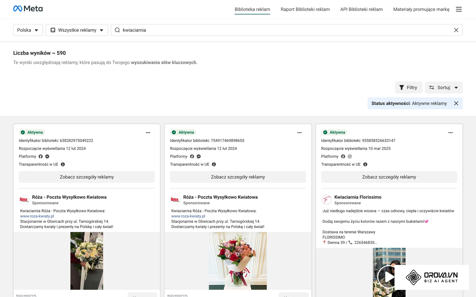Viewport: 476px width, 297px height.
Task: Click the Kwiaciarnia Florissimo page name
Action: [358, 197]
